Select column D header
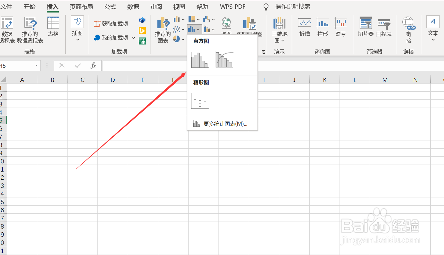The height and width of the screenshot is (255, 444). point(113,80)
